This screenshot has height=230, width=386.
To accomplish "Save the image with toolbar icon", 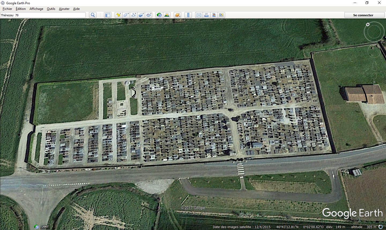I will pyautogui.click(x=214, y=15).
